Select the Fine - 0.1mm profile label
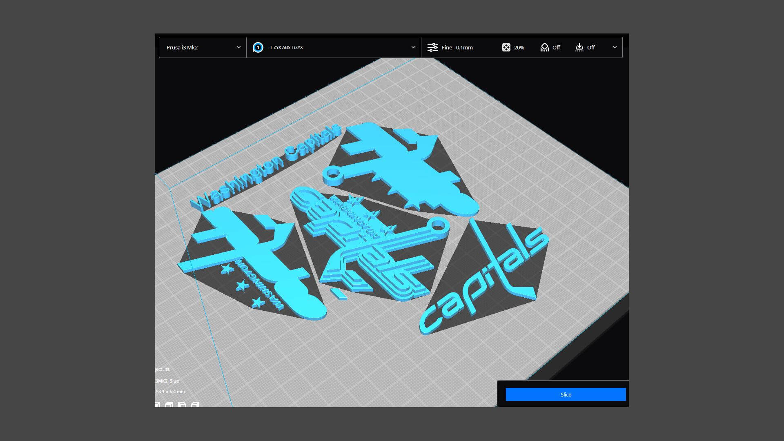This screenshot has height=441, width=784. [457, 47]
